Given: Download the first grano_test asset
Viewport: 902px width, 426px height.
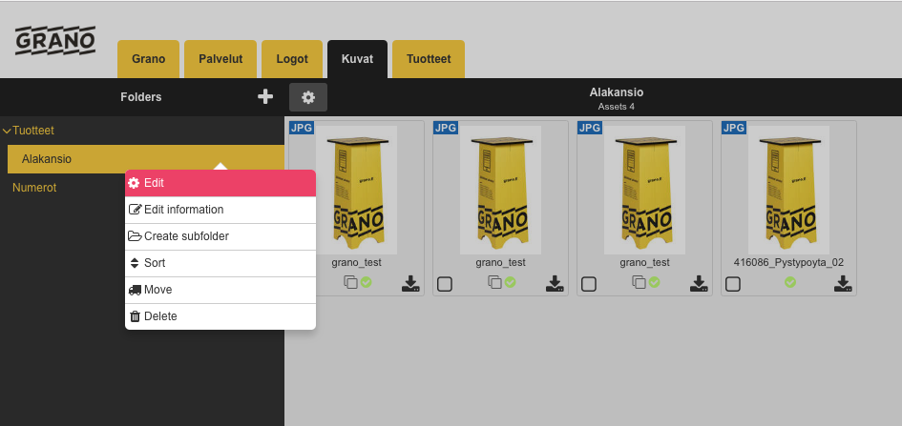Looking at the screenshot, I should pos(410,284).
